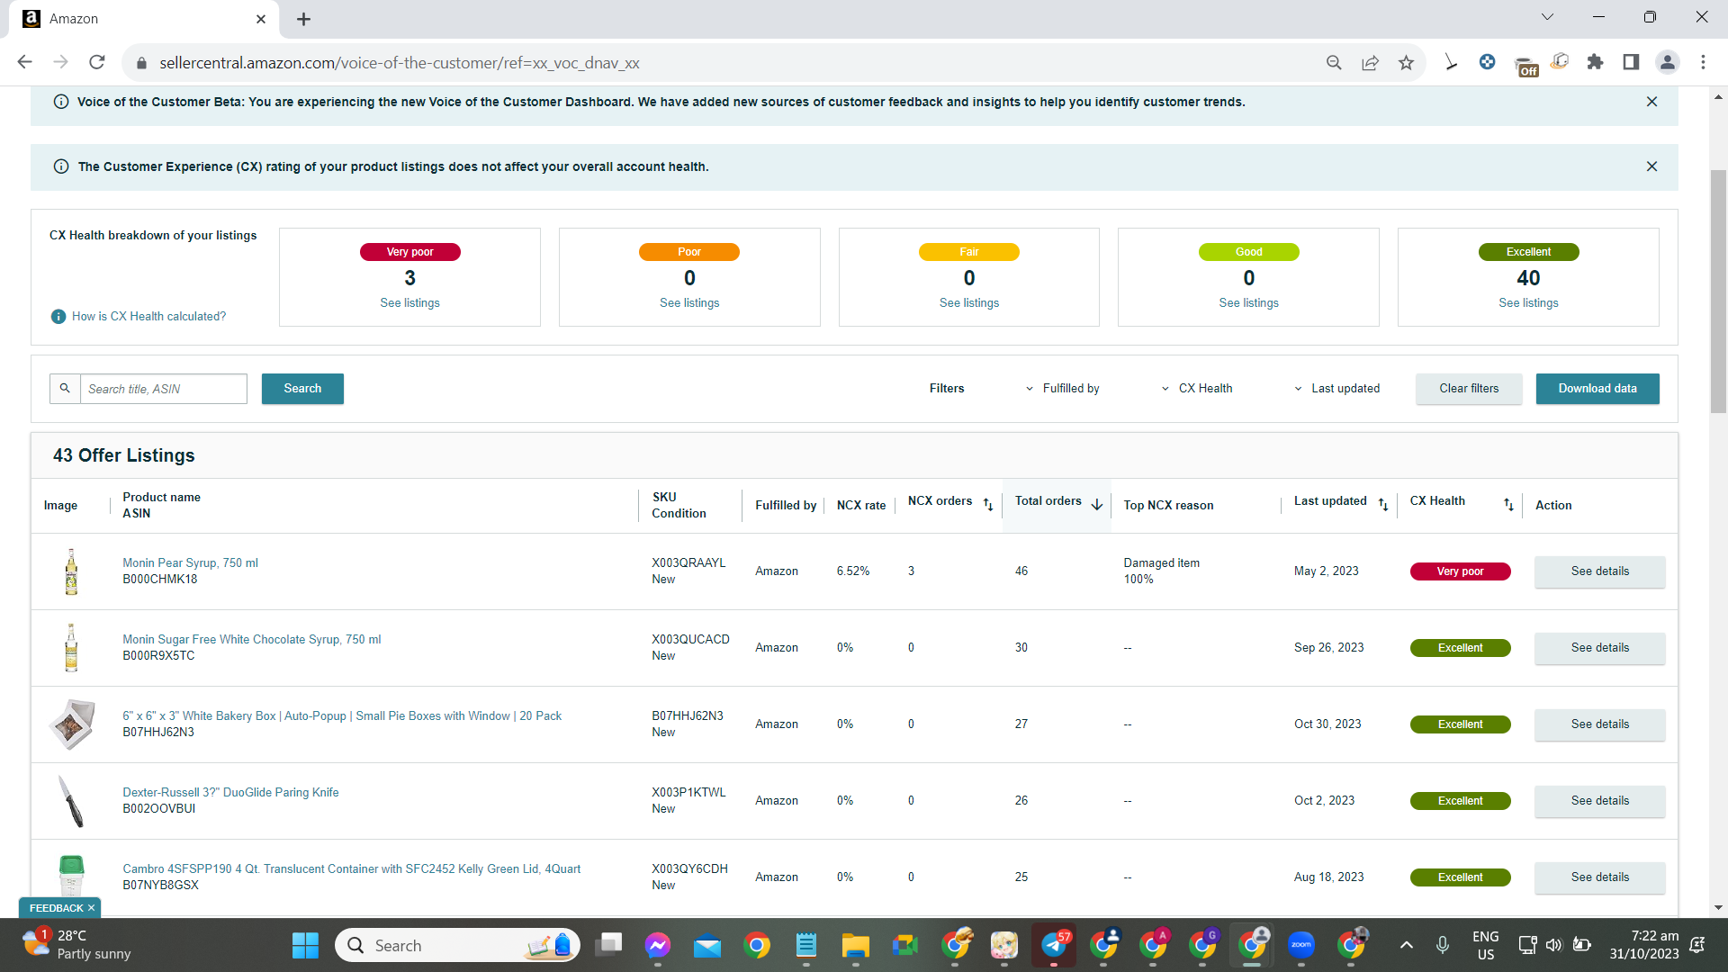Show hidden system tray icons
The width and height of the screenshot is (1728, 972).
(1407, 946)
